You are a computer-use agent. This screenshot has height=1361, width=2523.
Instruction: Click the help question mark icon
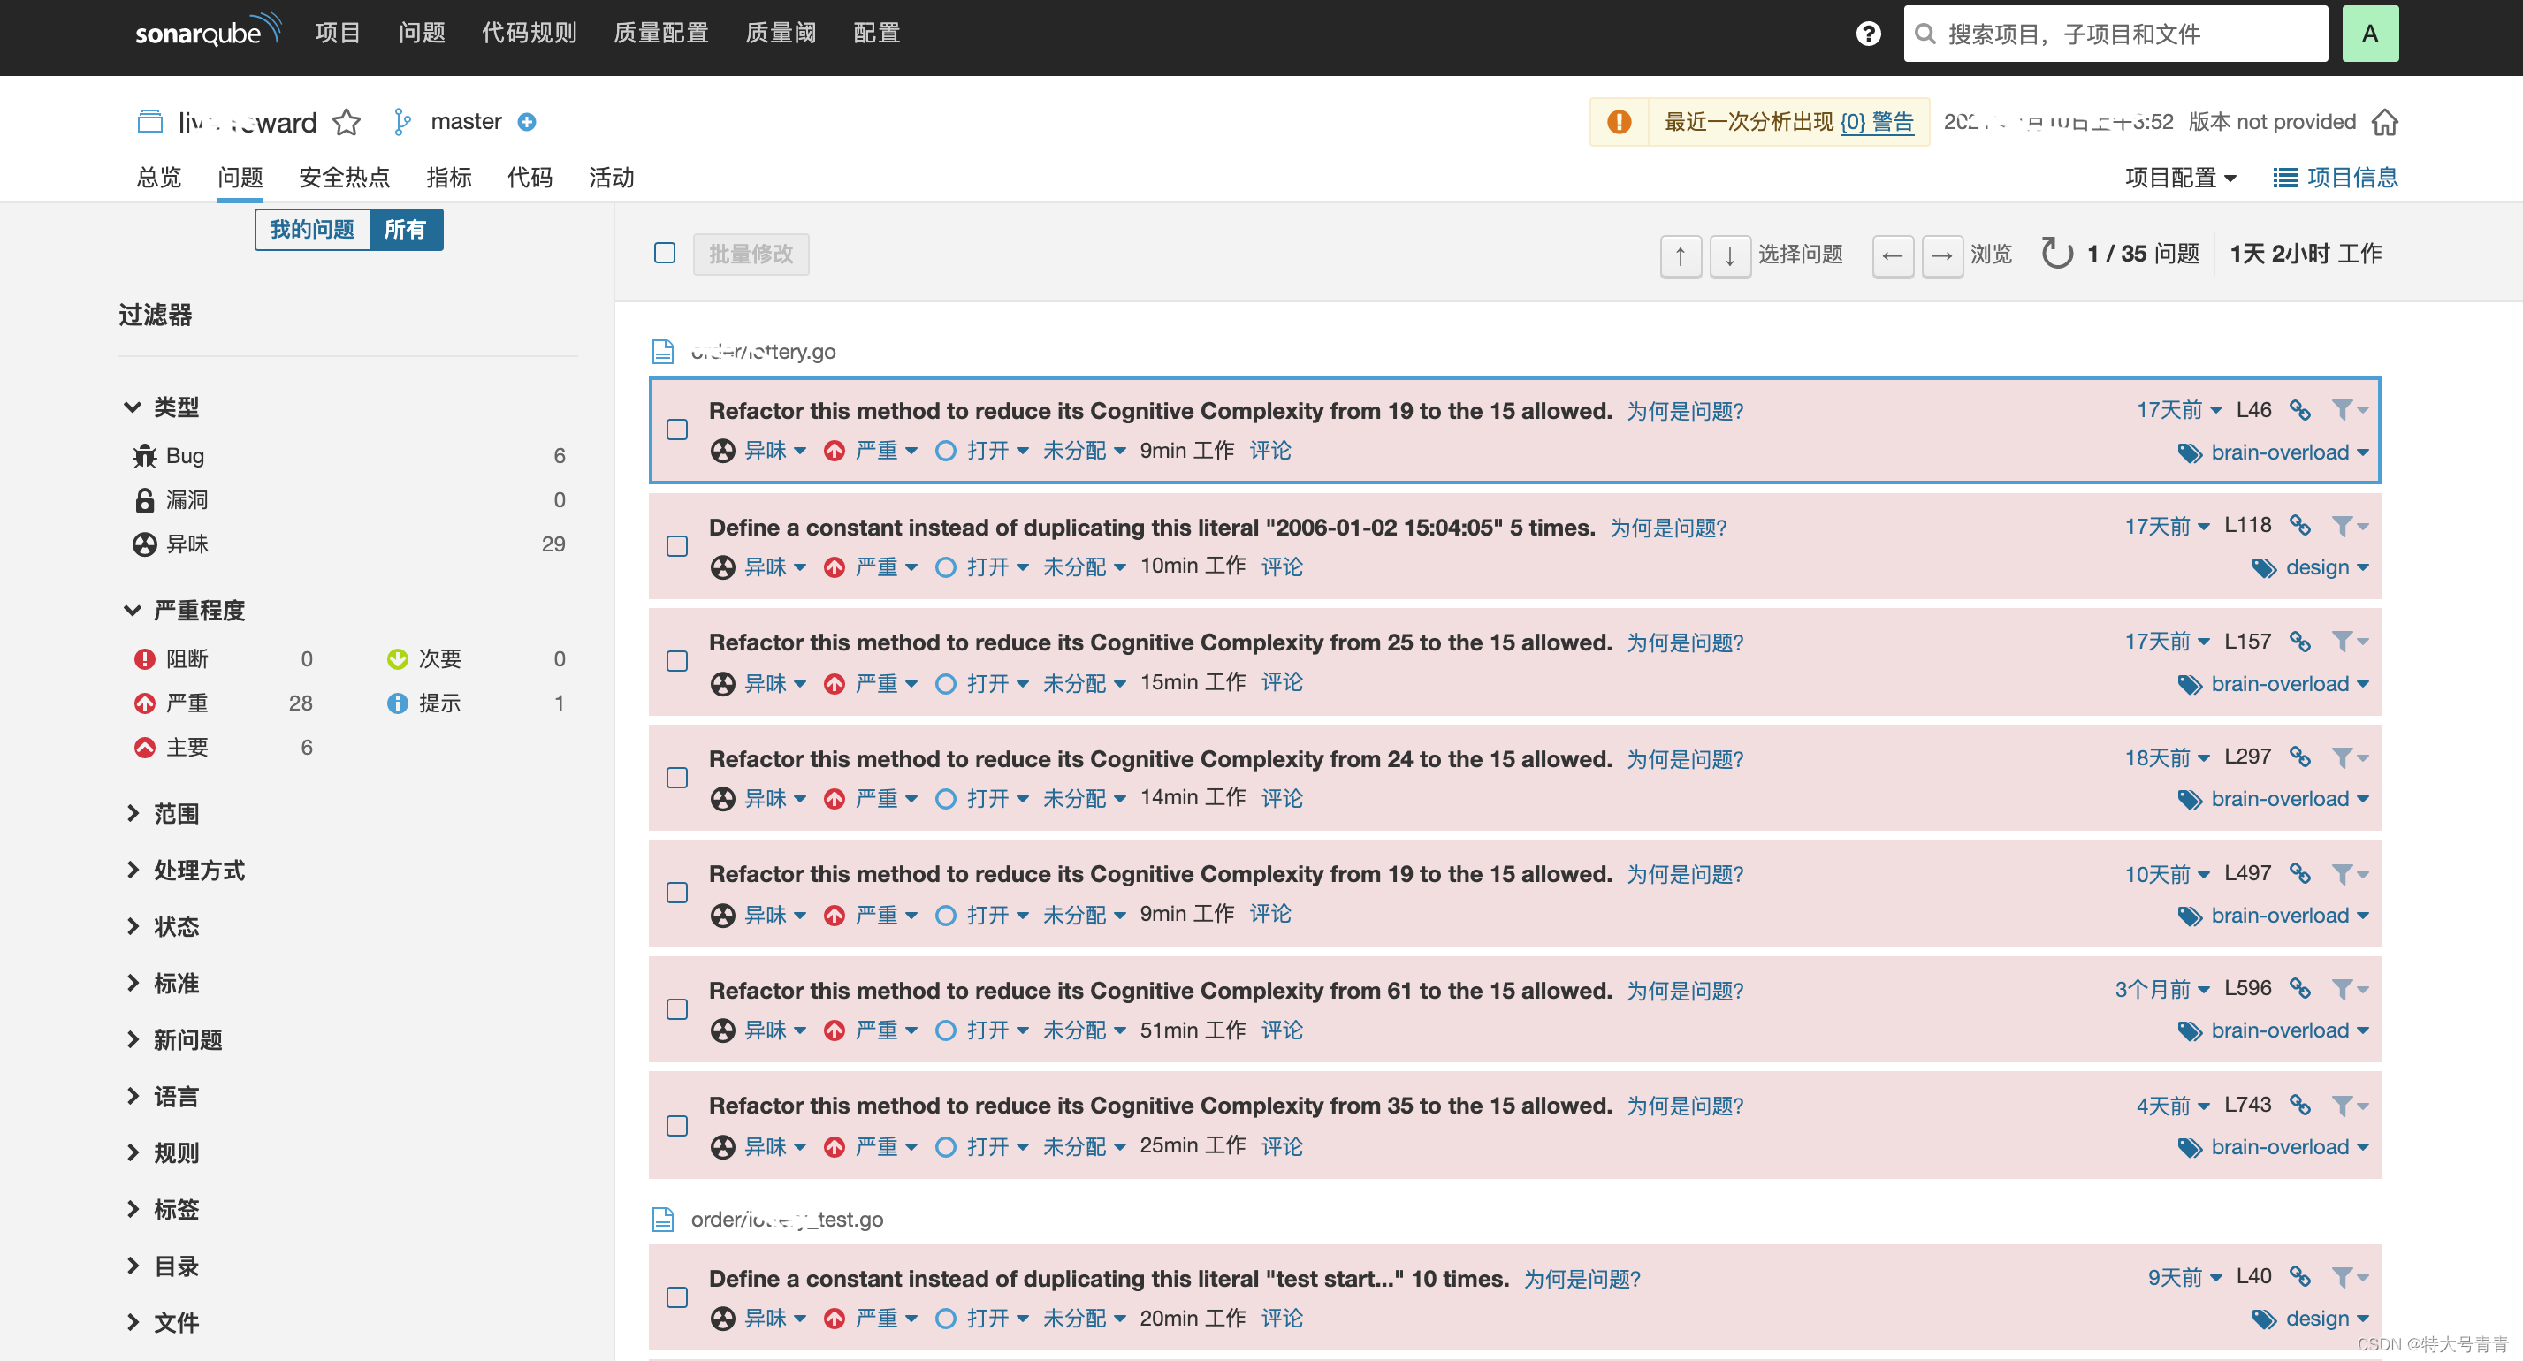tap(1868, 34)
